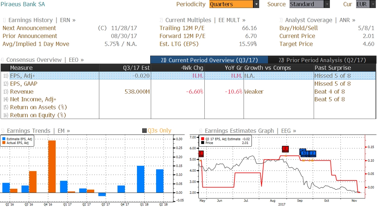
Task: Click the red earnings marker in August
Action: tap(285, 149)
